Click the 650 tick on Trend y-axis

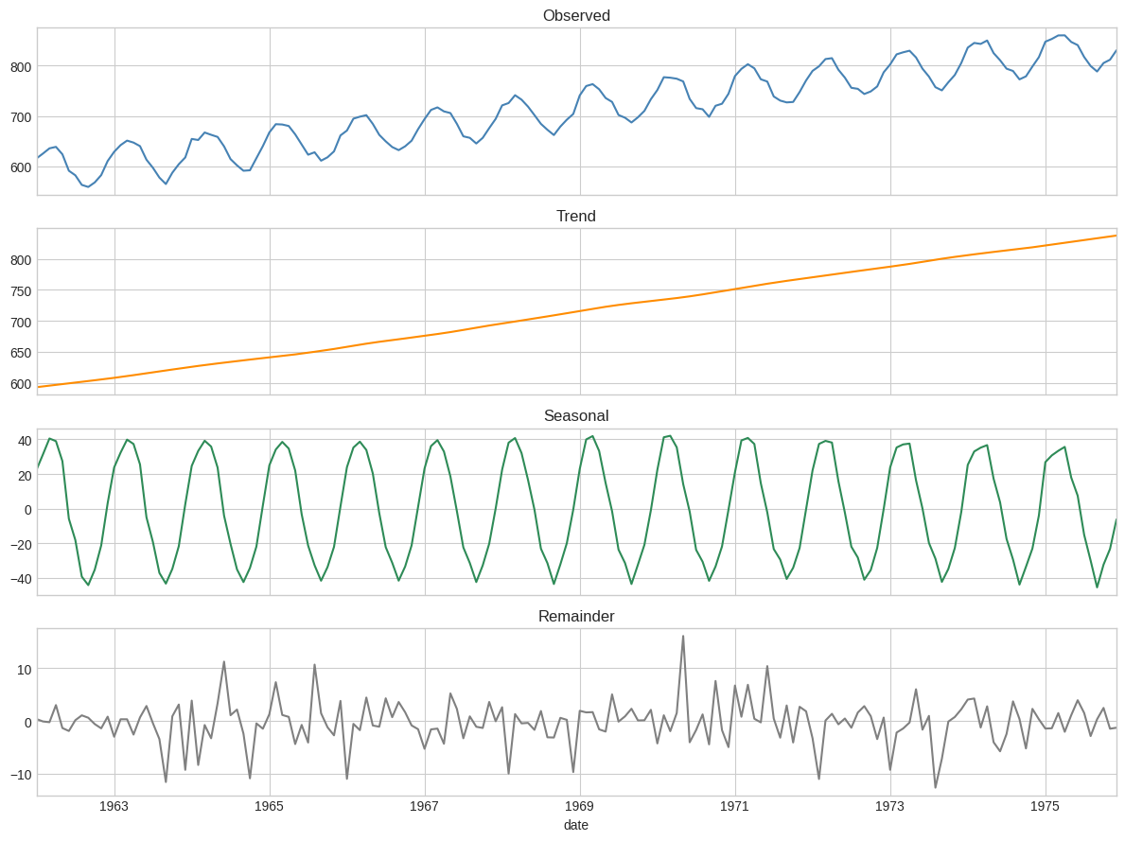(21, 353)
